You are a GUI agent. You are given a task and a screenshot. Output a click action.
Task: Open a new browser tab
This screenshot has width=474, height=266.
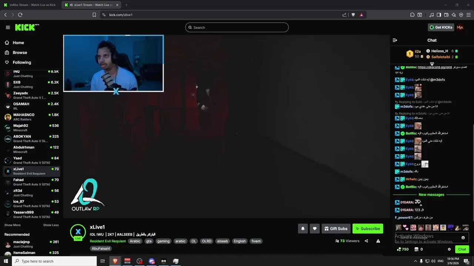tap(126, 5)
